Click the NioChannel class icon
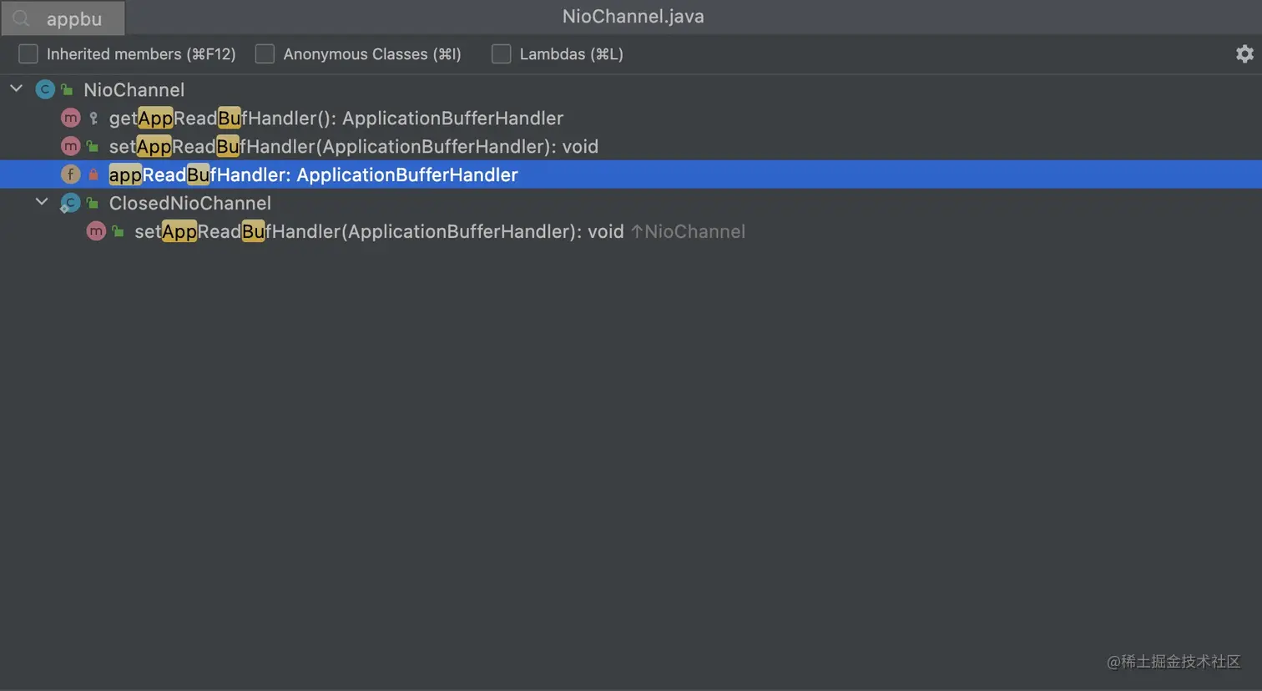Screen dimensions: 1262x691 point(45,89)
